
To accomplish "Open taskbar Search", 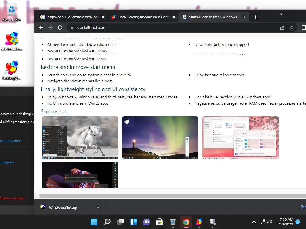I will tap(107, 222).
